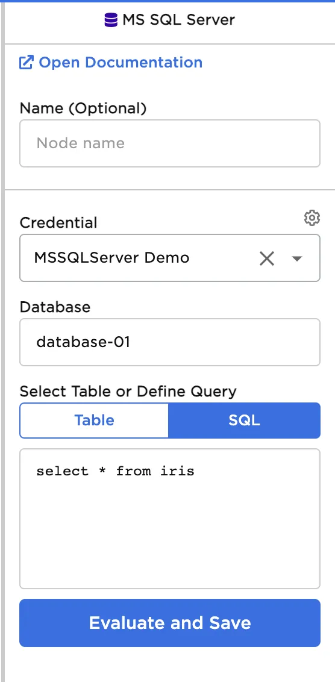Click the external link icon beside Open Documentation

(x=26, y=63)
